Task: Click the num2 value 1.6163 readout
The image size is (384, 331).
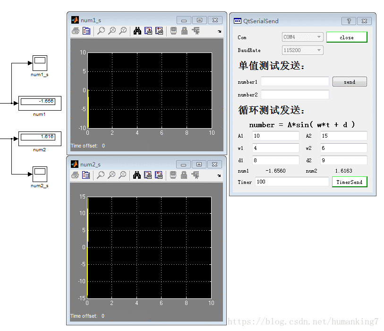Action: 343,171
